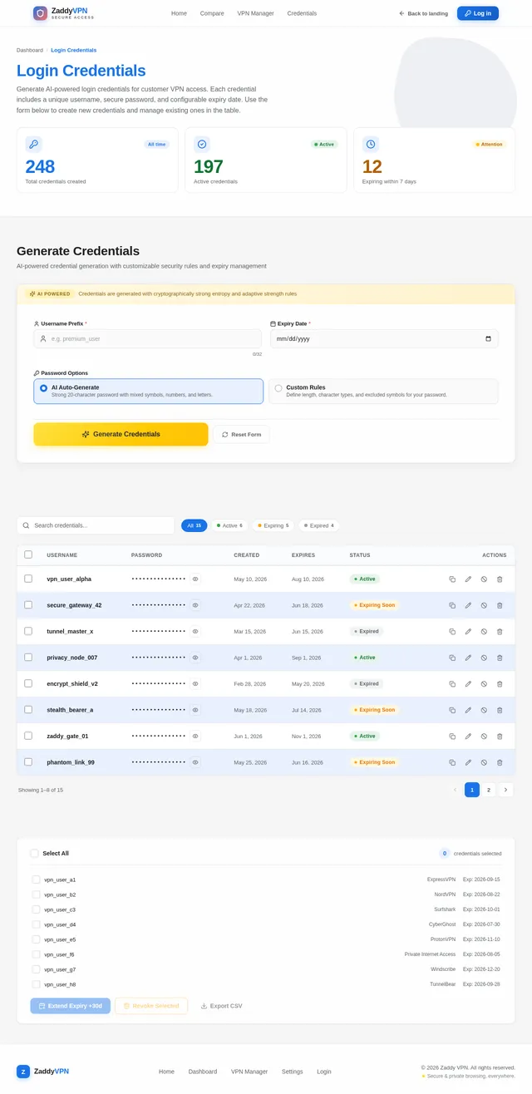Go to the previous page arrow
This screenshot has height=1094, width=532.
[x=455, y=790]
